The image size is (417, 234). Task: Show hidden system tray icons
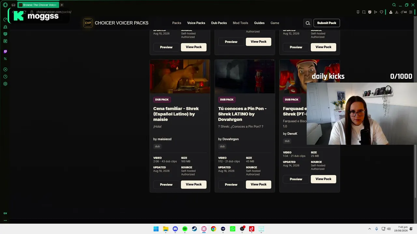tap(369, 229)
